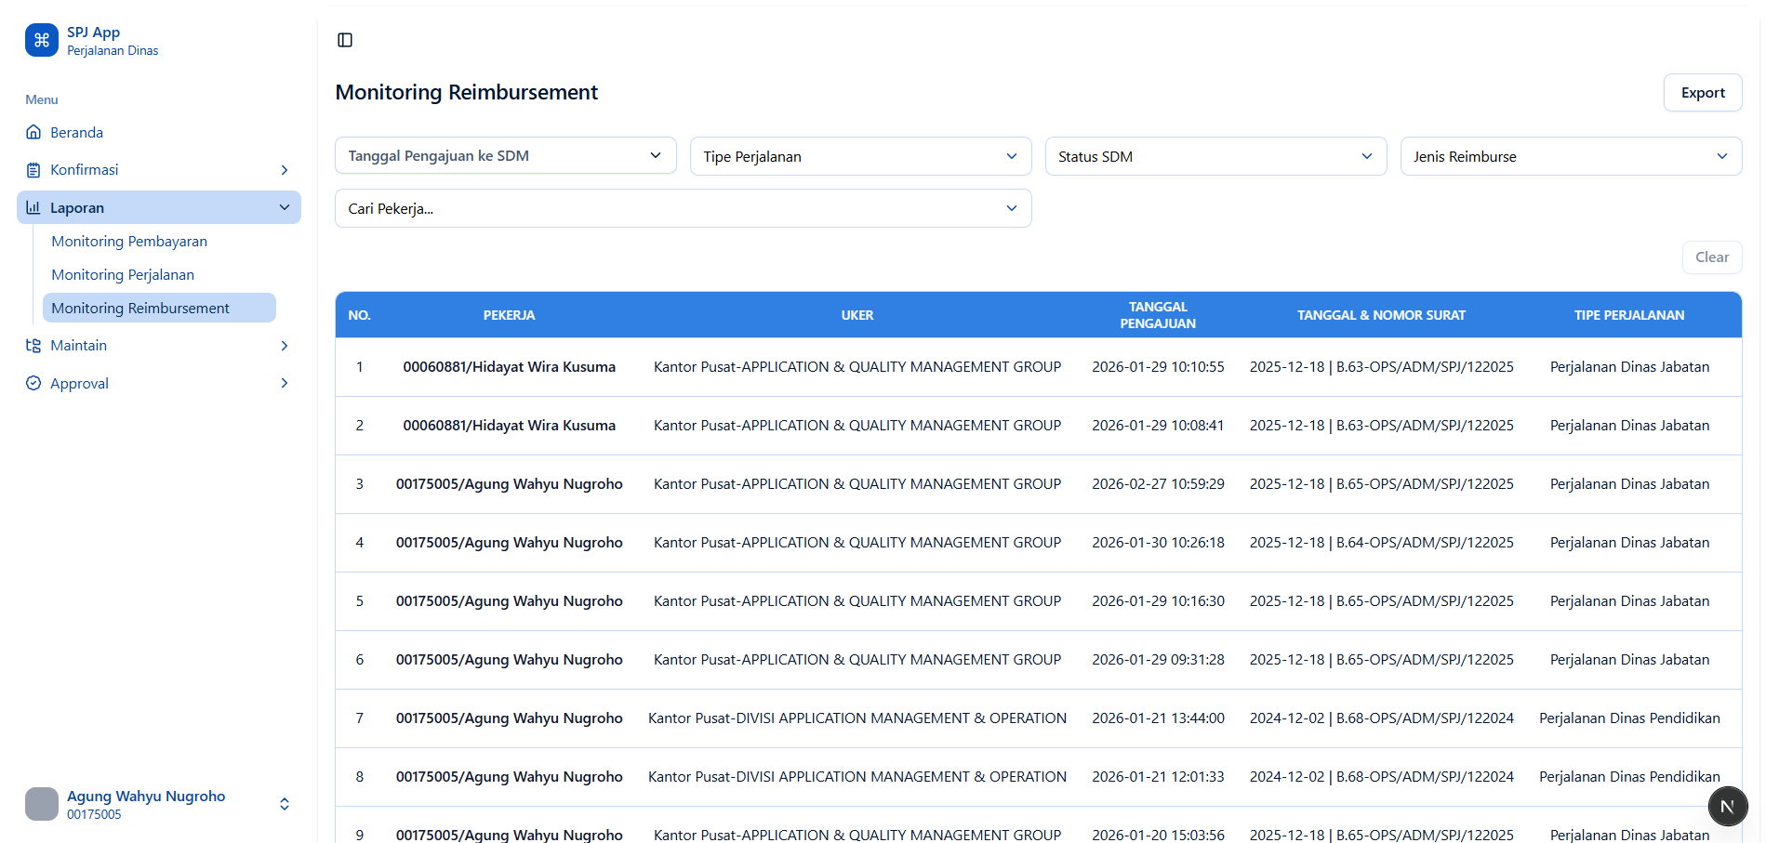Image resolution: width=1766 pixels, height=843 pixels.
Task: Click the Konfirmasi clipboard icon
Action: [33, 170]
